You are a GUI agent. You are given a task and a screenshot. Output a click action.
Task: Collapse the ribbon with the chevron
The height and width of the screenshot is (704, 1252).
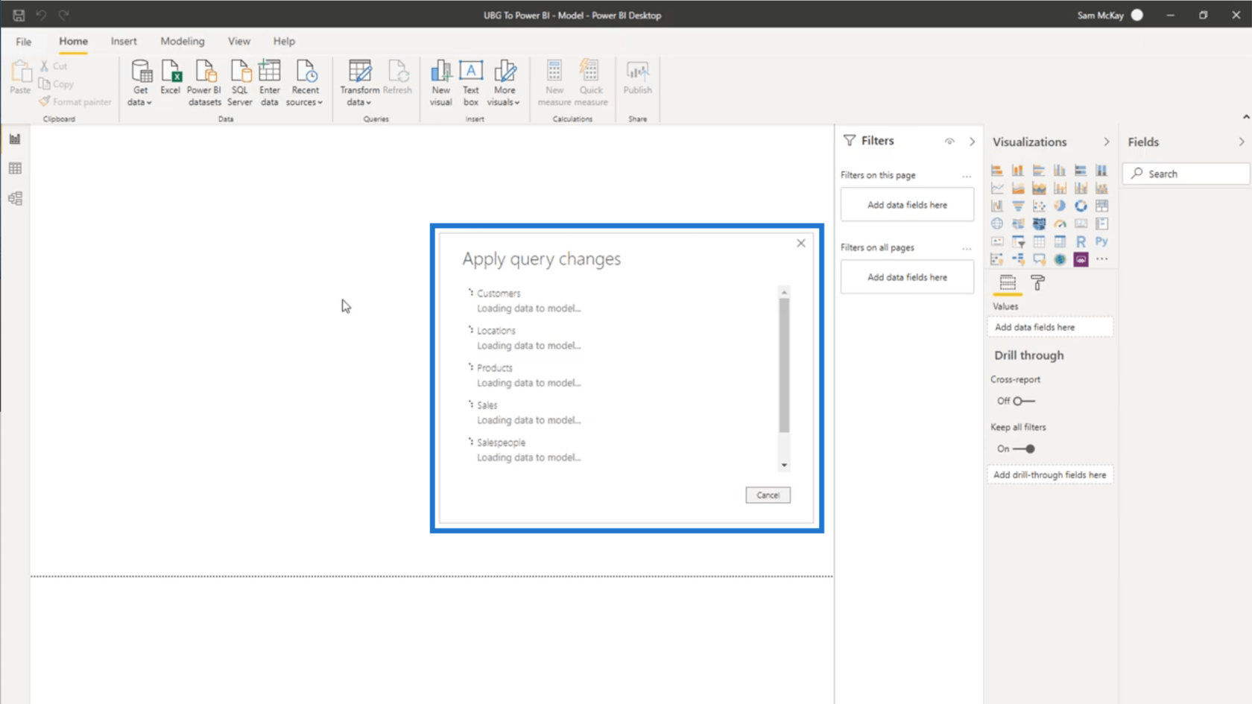[1245, 117]
